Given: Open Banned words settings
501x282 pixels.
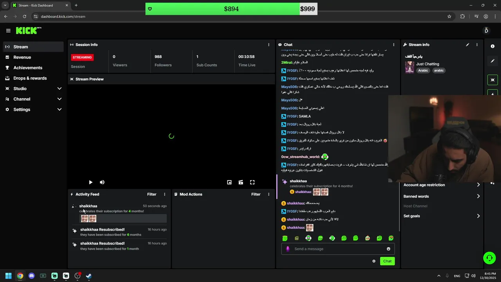Looking at the screenshot, I should 442,196.
